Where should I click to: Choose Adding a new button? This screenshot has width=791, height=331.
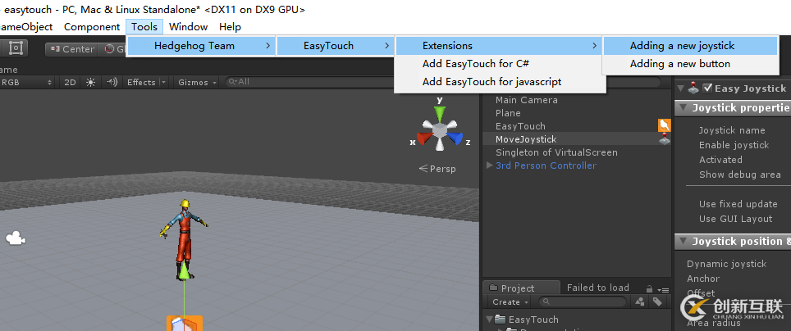pyautogui.click(x=690, y=64)
